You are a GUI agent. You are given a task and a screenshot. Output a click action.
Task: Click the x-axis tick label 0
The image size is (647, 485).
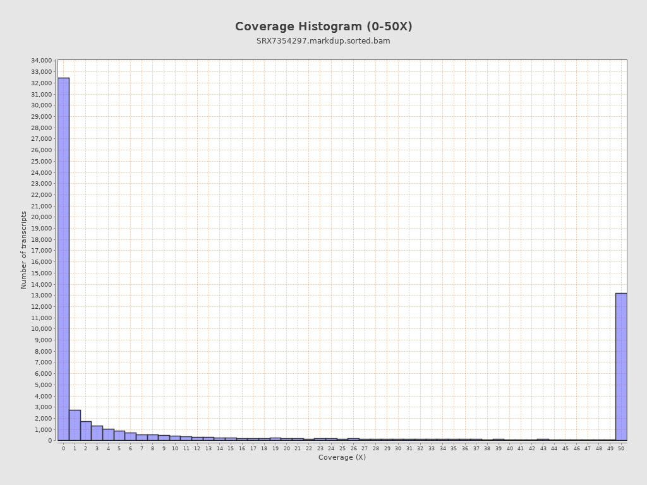(63, 448)
